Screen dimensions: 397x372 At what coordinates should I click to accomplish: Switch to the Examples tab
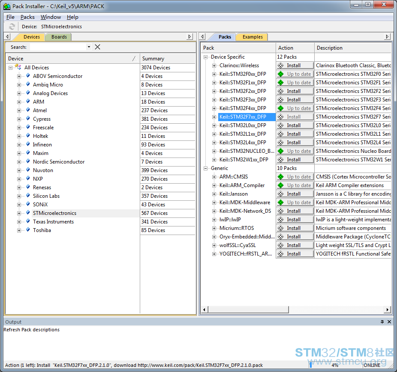(x=253, y=37)
